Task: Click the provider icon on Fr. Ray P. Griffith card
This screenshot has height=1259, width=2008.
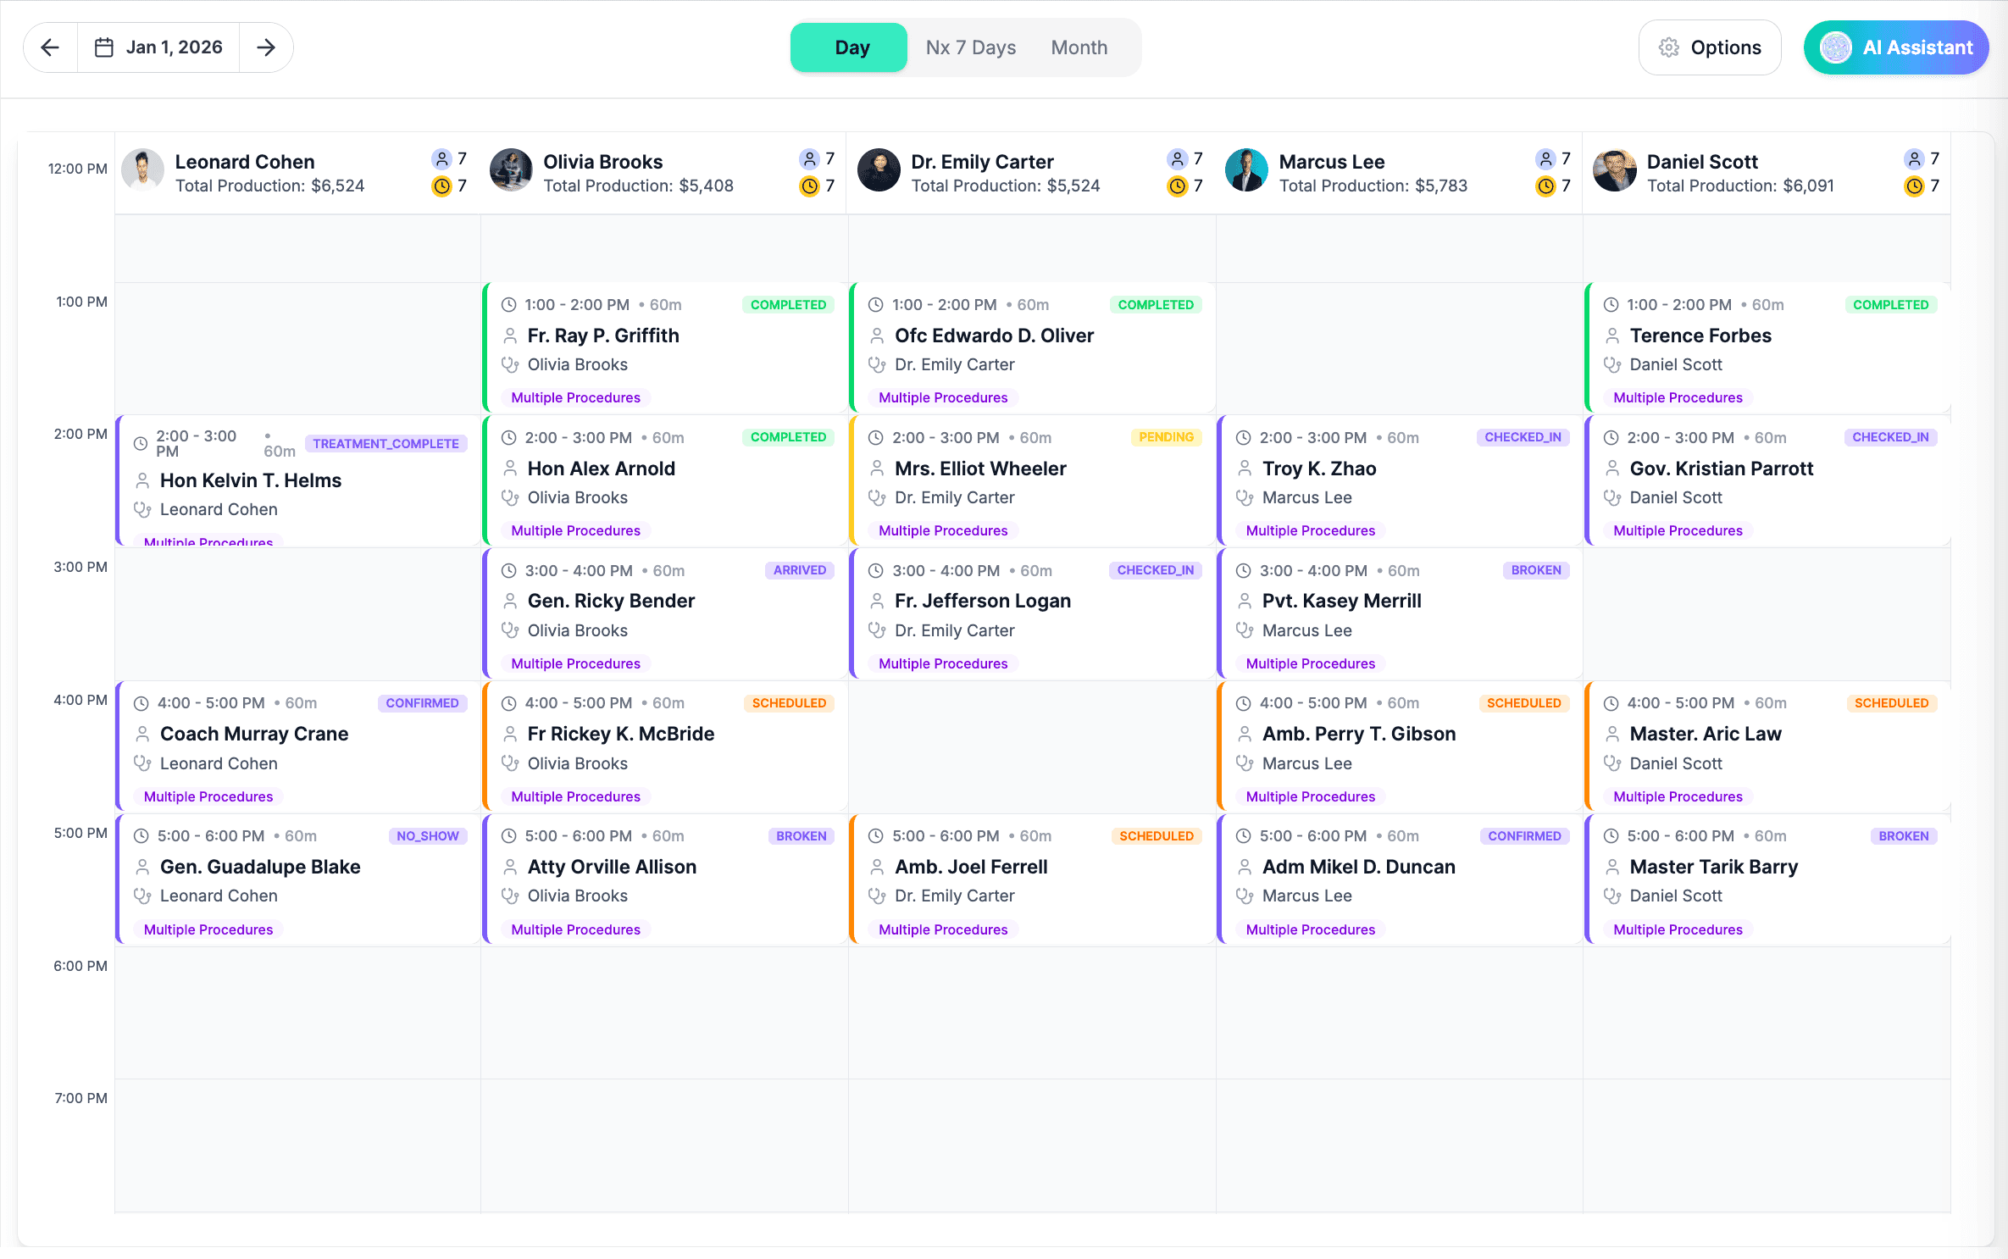Action: click(x=510, y=364)
